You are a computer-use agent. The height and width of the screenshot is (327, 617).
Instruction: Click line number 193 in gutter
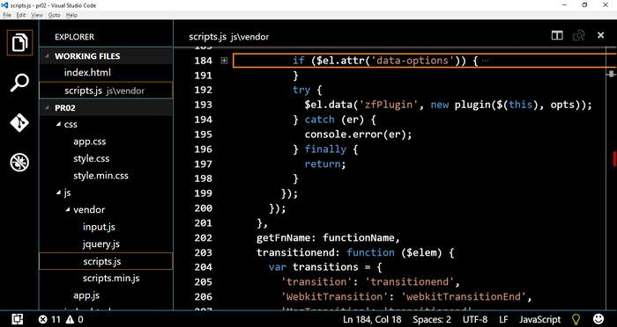point(204,105)
